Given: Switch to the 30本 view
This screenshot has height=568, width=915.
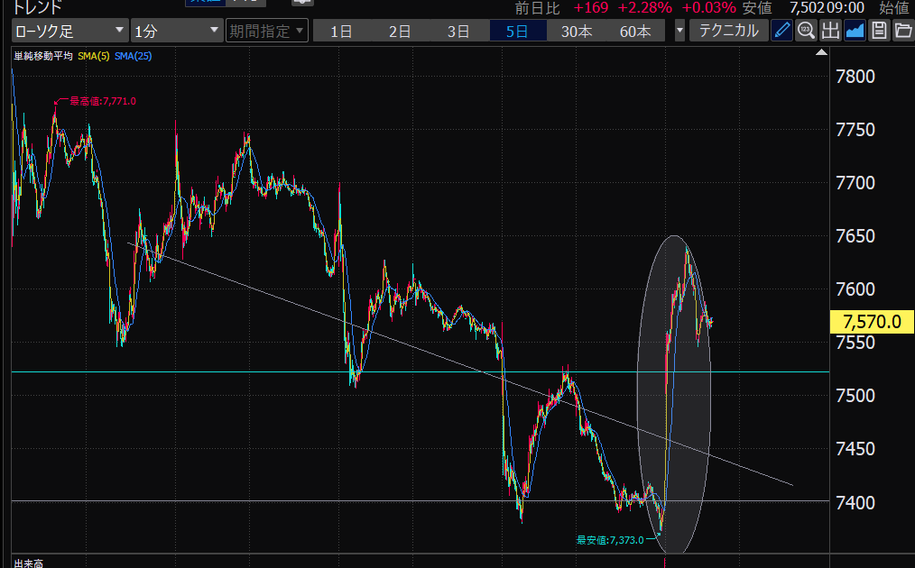Looking at the screenshot, I should [x=577, y=31].
